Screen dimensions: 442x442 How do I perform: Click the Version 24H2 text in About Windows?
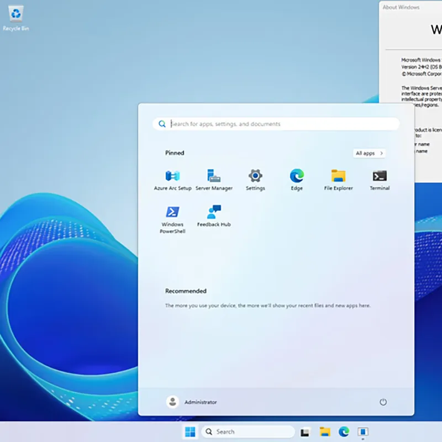(x=421, y=67)
